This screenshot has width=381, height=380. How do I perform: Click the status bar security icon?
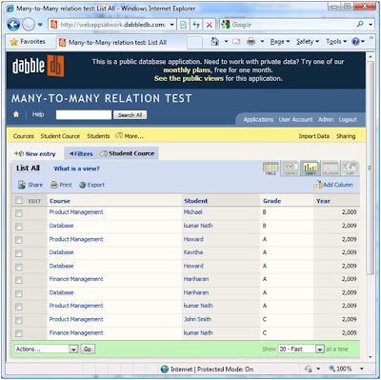[x=308, y=369]
